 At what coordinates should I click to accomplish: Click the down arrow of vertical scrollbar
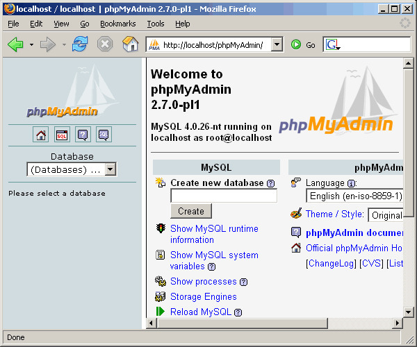coord(409,313)
